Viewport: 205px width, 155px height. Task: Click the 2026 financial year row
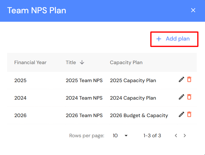(20, 116)
